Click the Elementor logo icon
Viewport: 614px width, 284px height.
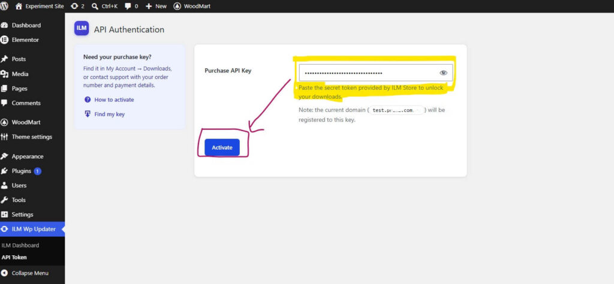pyautogui.click(x=4, y=40)
